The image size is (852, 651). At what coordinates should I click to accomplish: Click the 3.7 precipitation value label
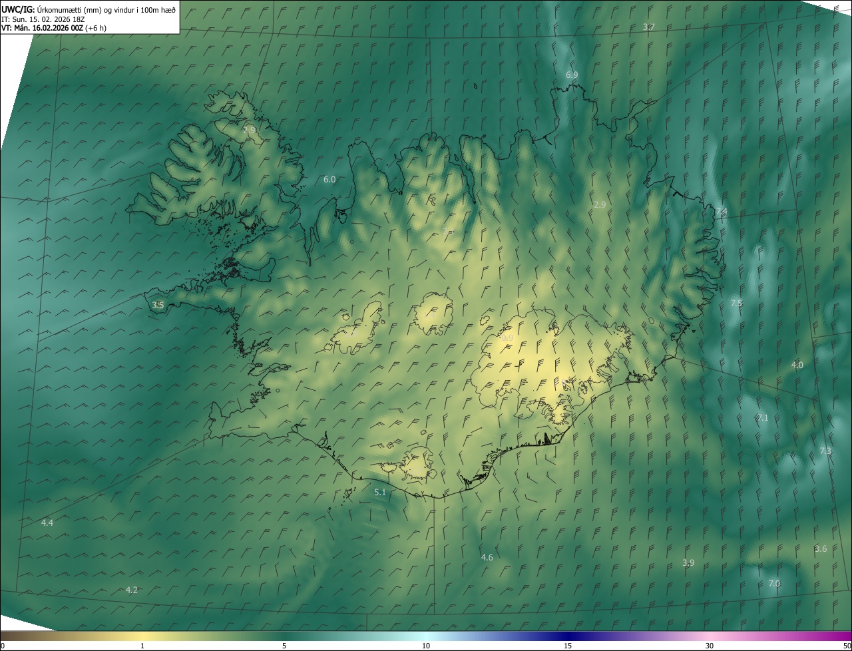(649, 27)
